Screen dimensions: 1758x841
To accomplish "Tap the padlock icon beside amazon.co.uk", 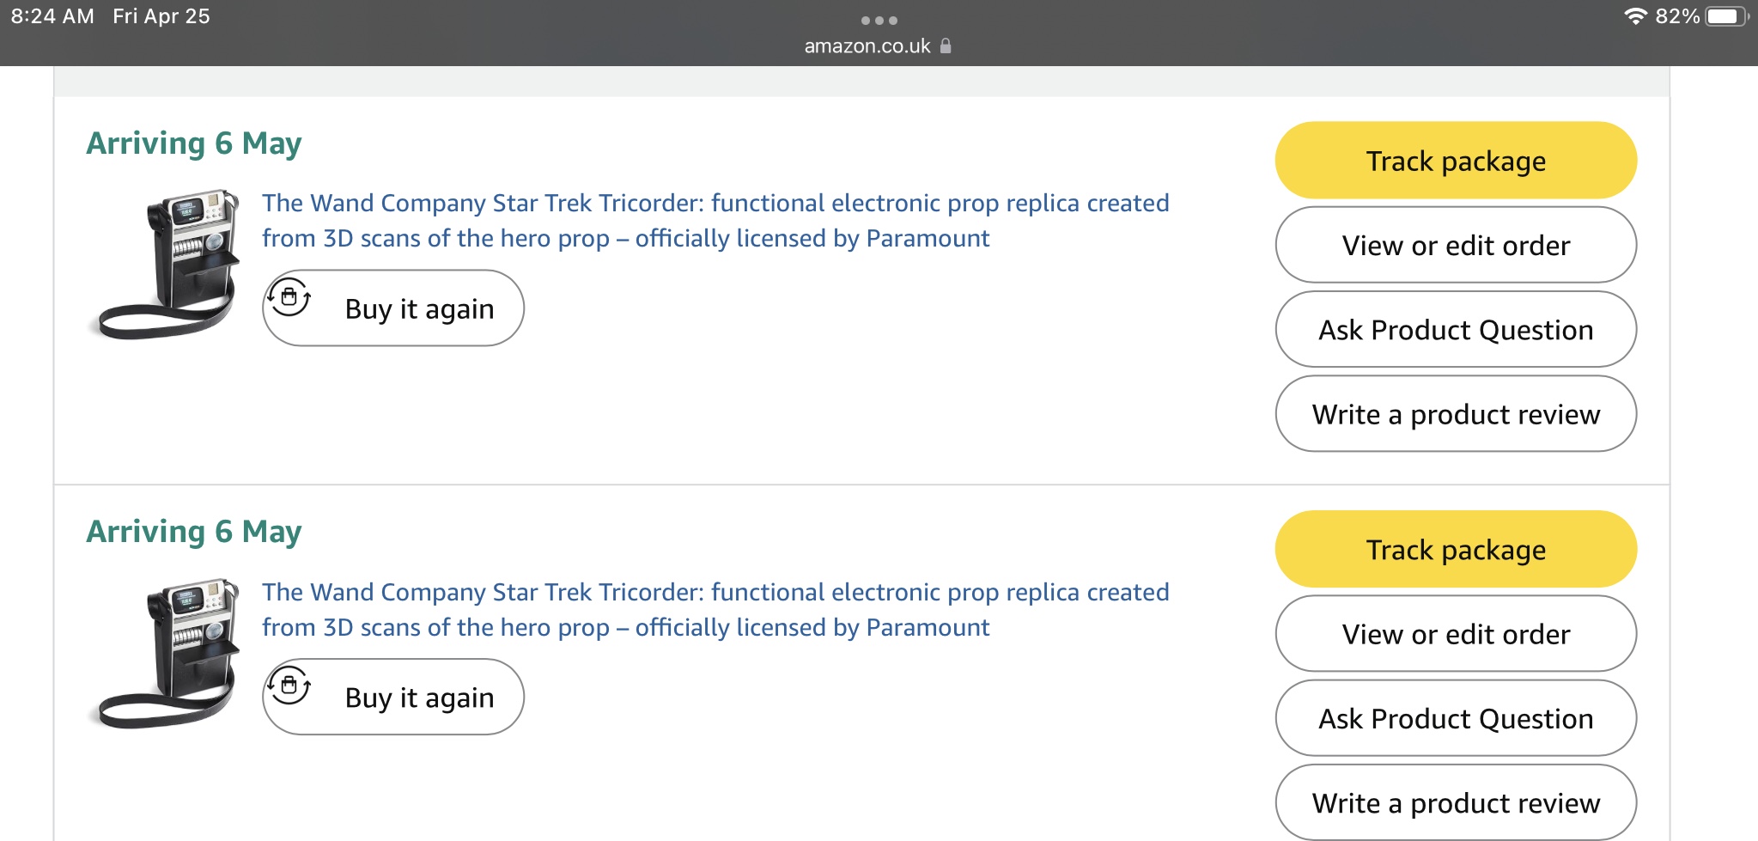I will (946, 46).
